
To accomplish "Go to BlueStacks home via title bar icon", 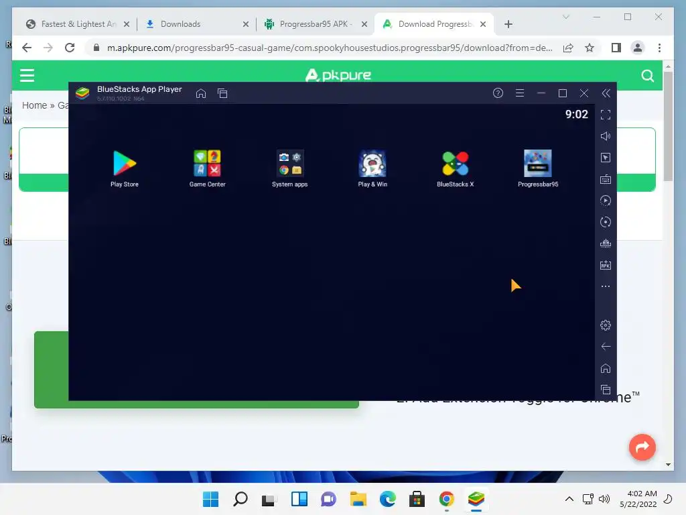I will 201,93.
